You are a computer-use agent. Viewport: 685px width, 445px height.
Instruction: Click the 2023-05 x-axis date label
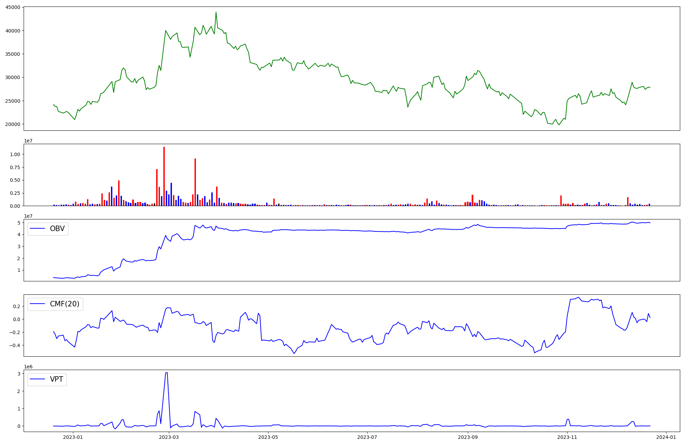268,437
